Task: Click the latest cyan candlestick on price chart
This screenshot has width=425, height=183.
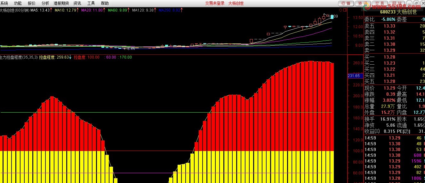Action: [332, 17]
